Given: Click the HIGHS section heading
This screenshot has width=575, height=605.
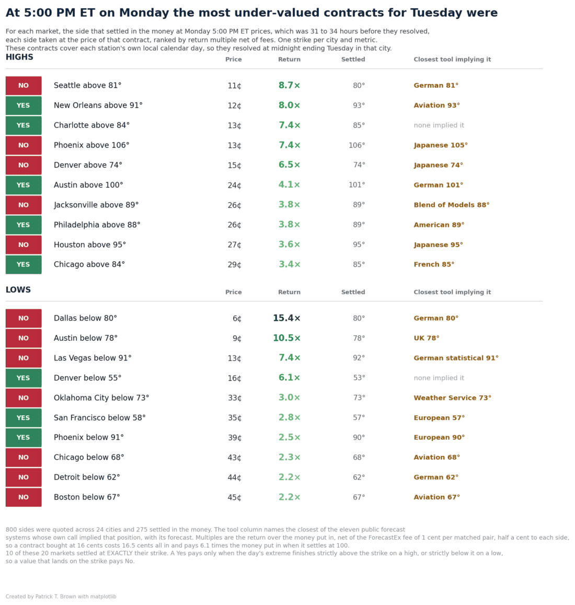Looking at the screenshot, I should click(x=19, y=57).
